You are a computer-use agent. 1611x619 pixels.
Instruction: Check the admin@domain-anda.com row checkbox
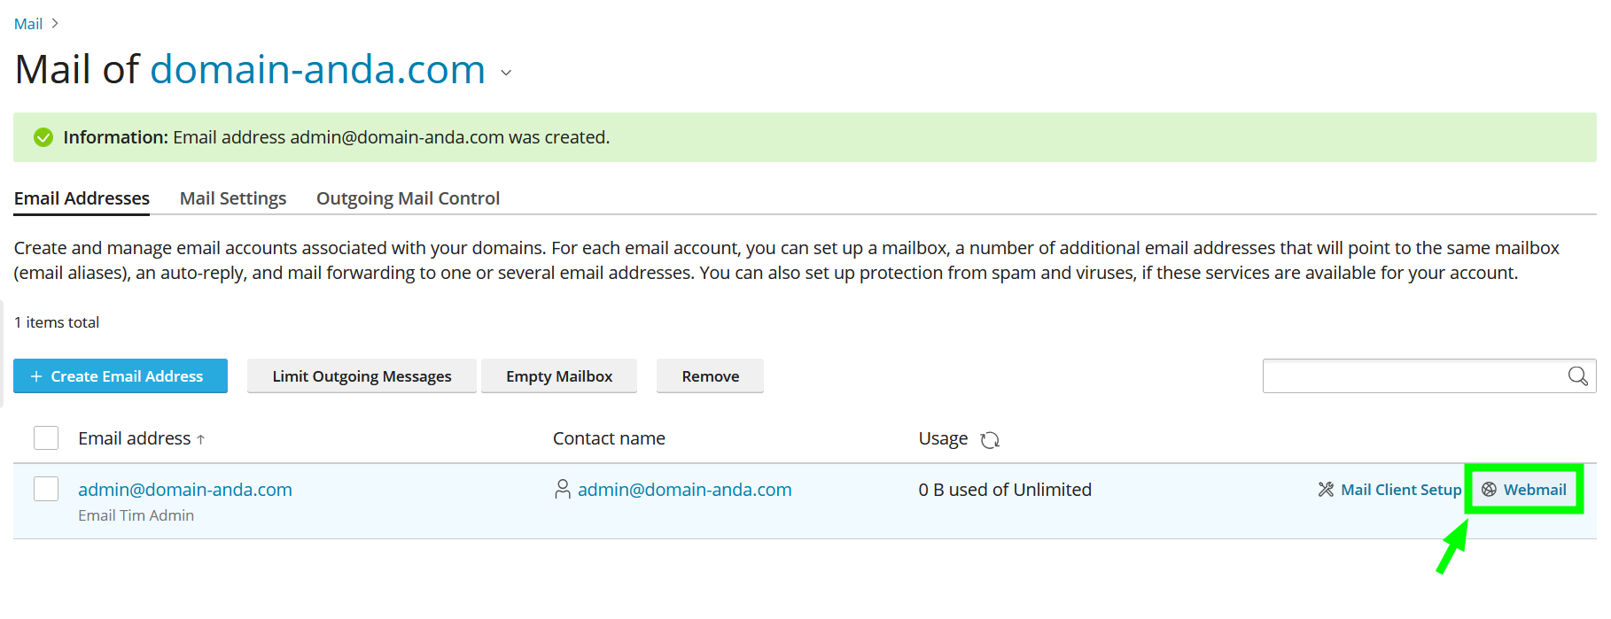46,489
